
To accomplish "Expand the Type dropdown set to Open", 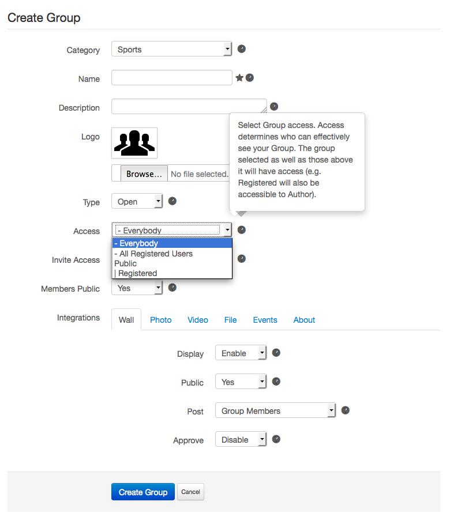I will (x=137, y=201).
